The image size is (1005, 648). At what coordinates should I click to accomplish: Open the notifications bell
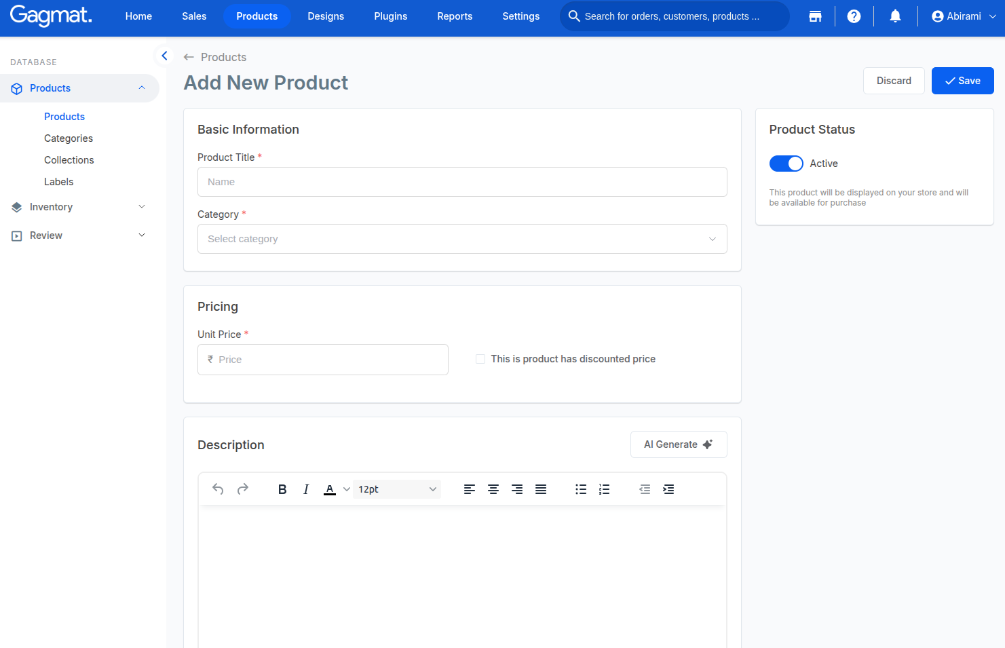tap(896, 16)
